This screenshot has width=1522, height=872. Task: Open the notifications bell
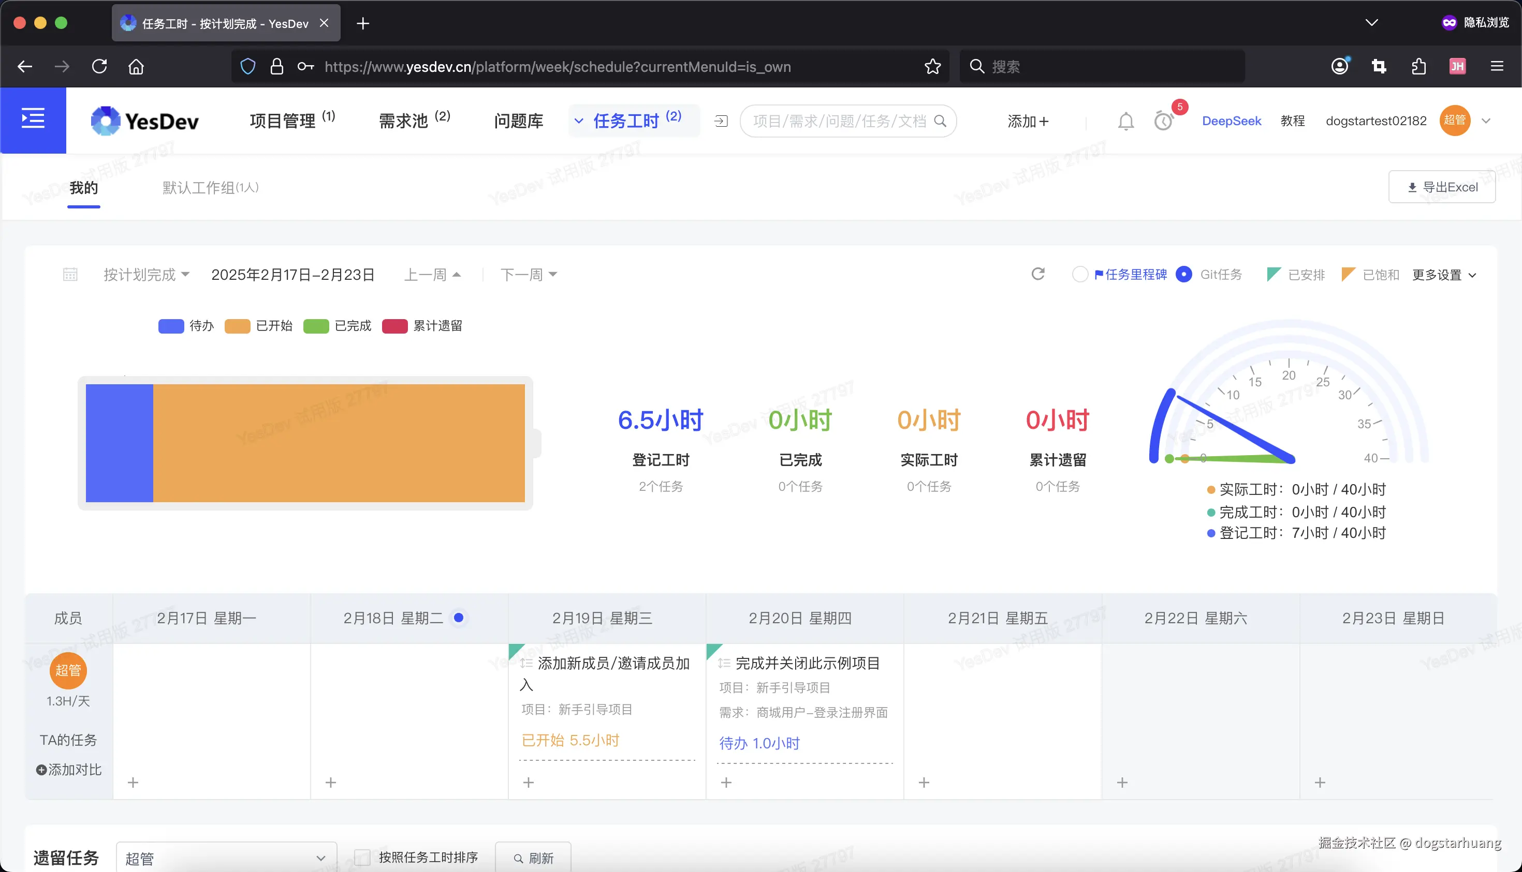tap(1125, 121)
